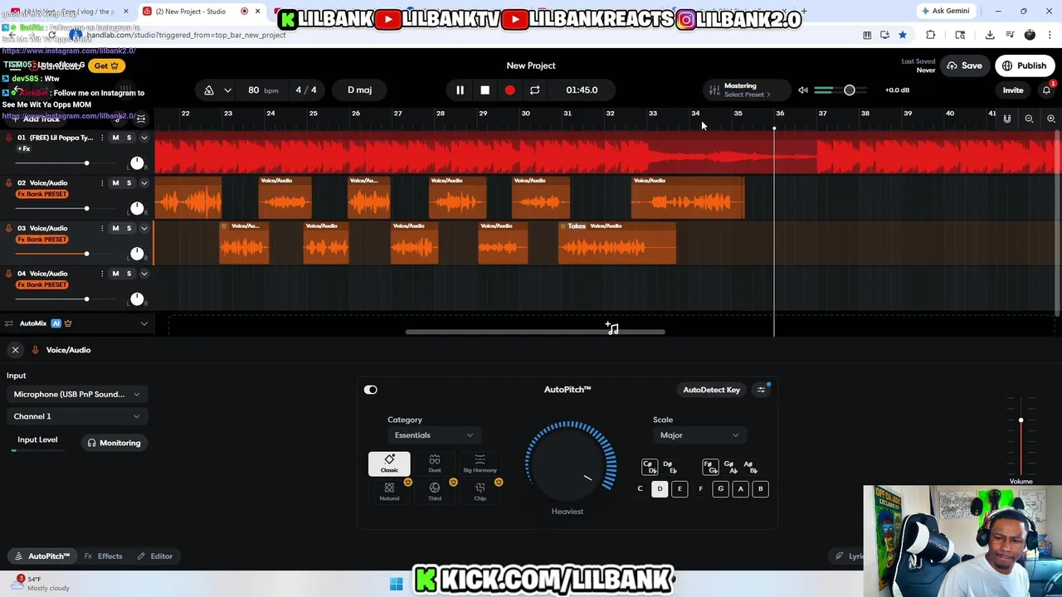Toggle input Monitoring button
The width and height of the screenshot is (1062, 597).
114,443
